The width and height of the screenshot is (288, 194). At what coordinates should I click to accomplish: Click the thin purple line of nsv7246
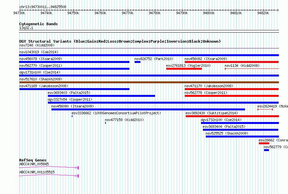tap(149, 48)
